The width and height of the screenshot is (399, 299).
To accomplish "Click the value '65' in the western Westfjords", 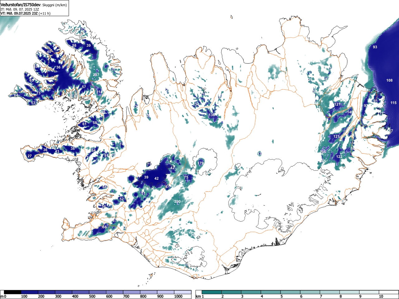I will (x=31, y=80).
